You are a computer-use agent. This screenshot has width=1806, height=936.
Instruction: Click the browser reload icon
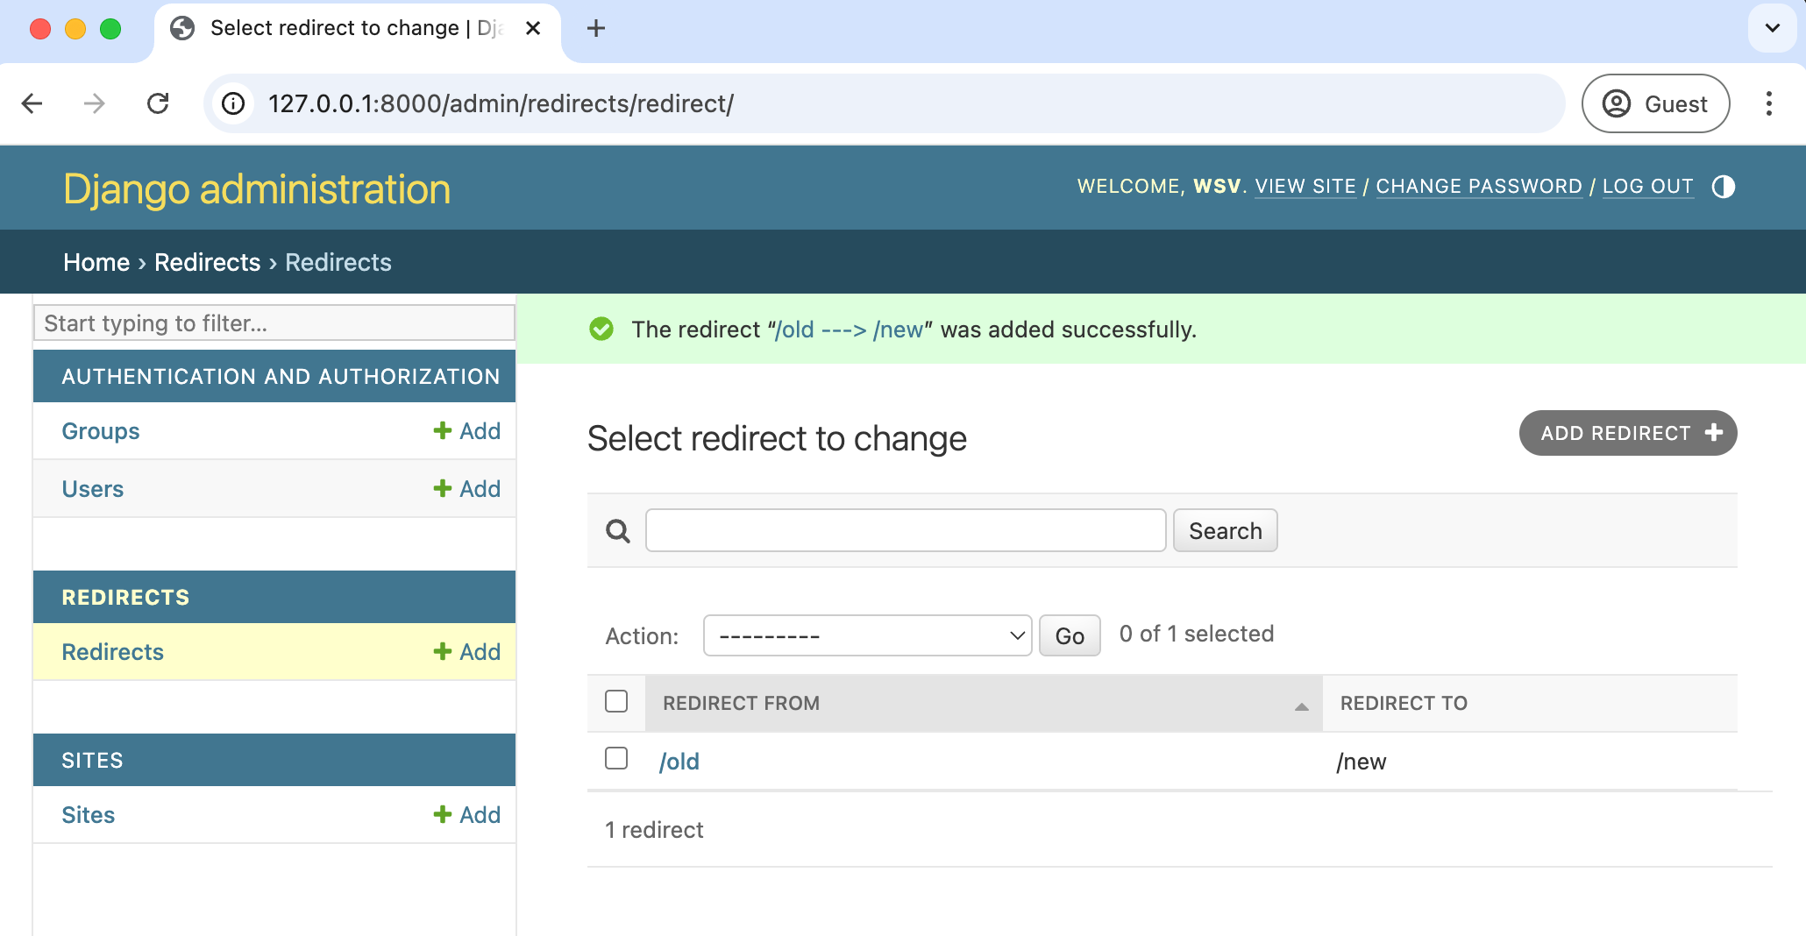(158, 103)
